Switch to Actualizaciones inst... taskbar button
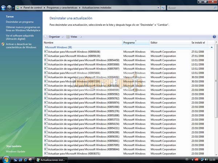 (51, 160)
